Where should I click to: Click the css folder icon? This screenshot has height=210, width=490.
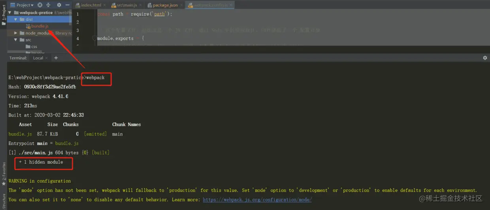pyautogui.click(x=28, y=47)
